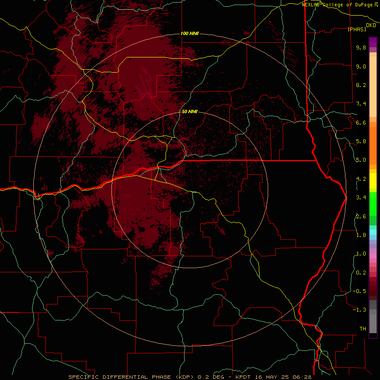Viewport: 380px width, 380px height.
Task: Pick the bright green segment of the color scale
Action: (x=373, y=204)
